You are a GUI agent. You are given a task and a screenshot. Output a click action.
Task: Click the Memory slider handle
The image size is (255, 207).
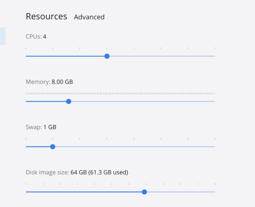coord(69,102)
